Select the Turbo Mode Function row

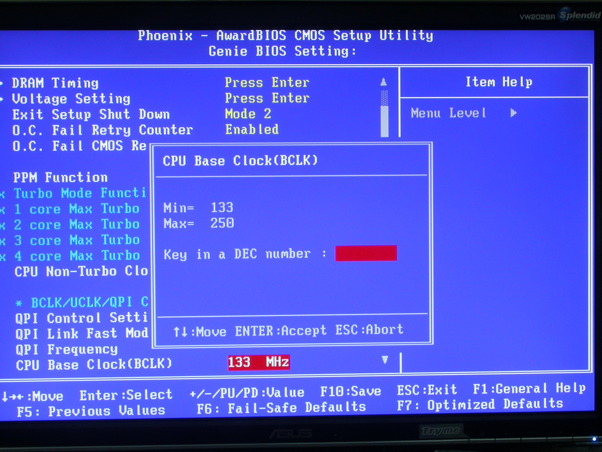click(x=80, y=193)
